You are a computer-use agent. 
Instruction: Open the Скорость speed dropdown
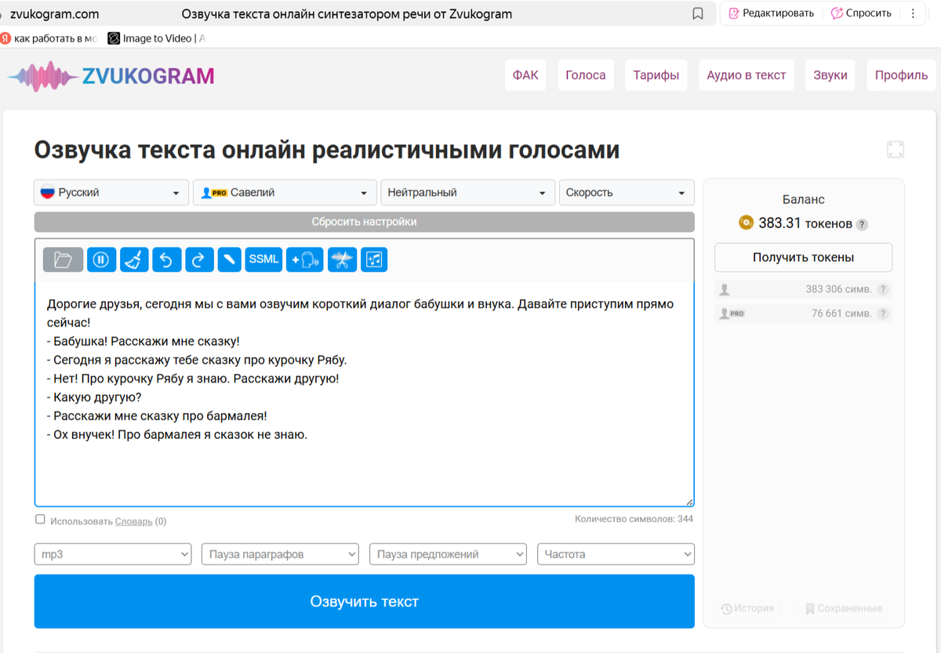point(626,192)
